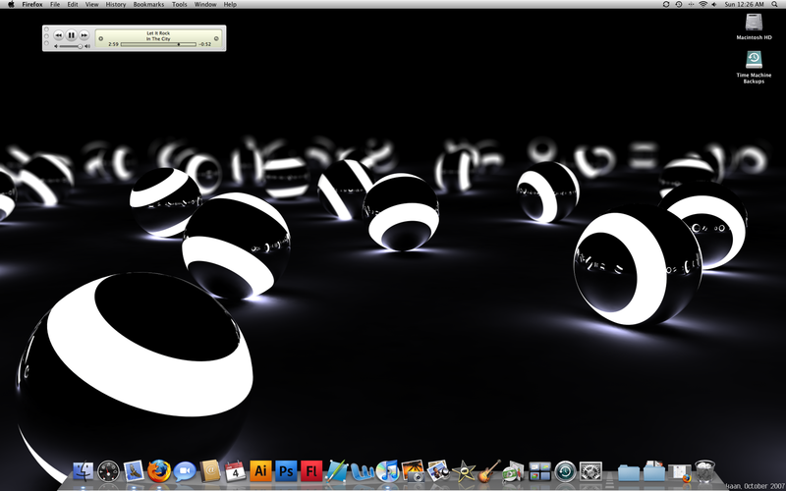Launch Adobe Photoshop from the Dock
786x491 pixels.
point(286,471)
